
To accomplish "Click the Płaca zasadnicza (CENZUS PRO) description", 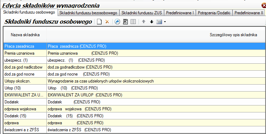I will pos(156,46).
